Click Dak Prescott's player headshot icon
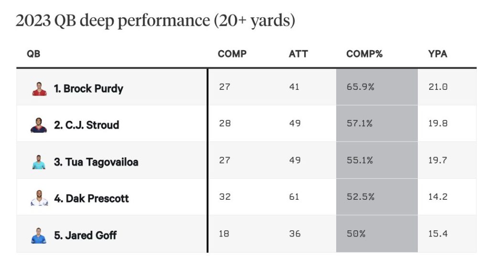Viewport: 489px width, 270px height. (x=39, y=198)
